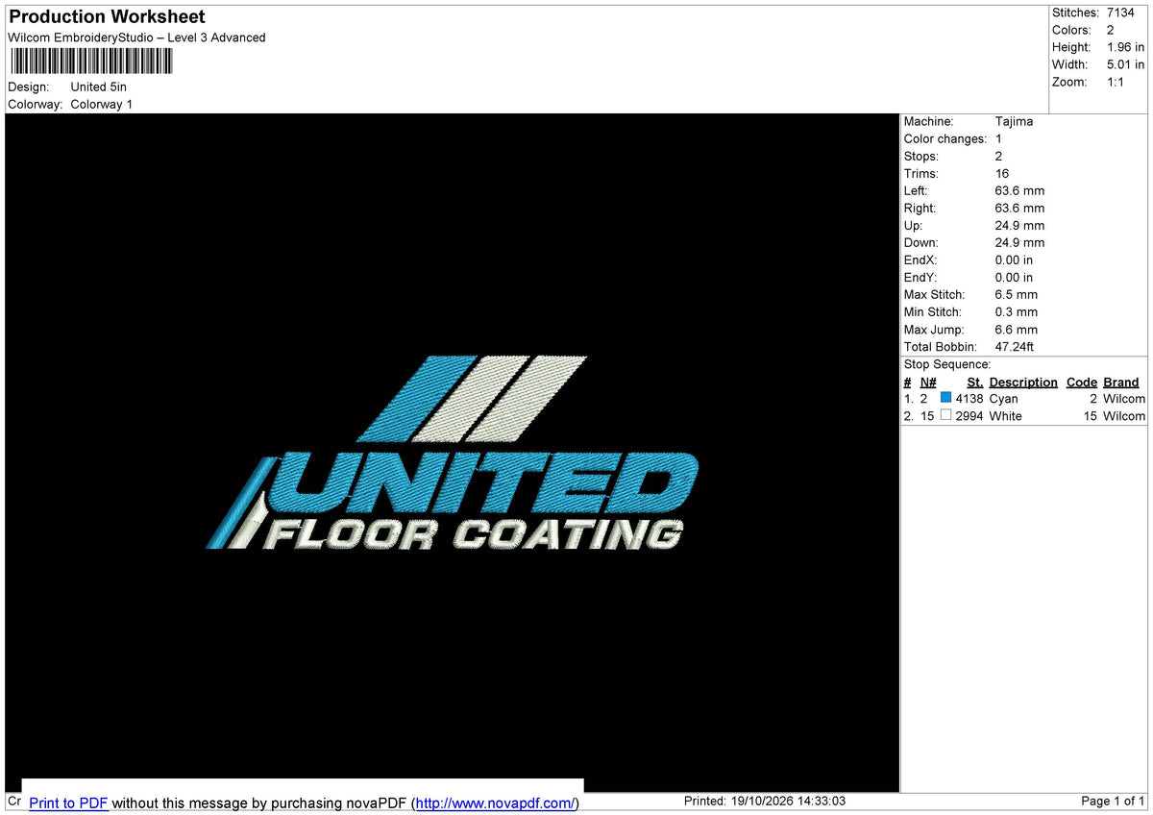The image size is (1153, 815).
Task: Select the Colors value 2
Action: coord(1111,30)
